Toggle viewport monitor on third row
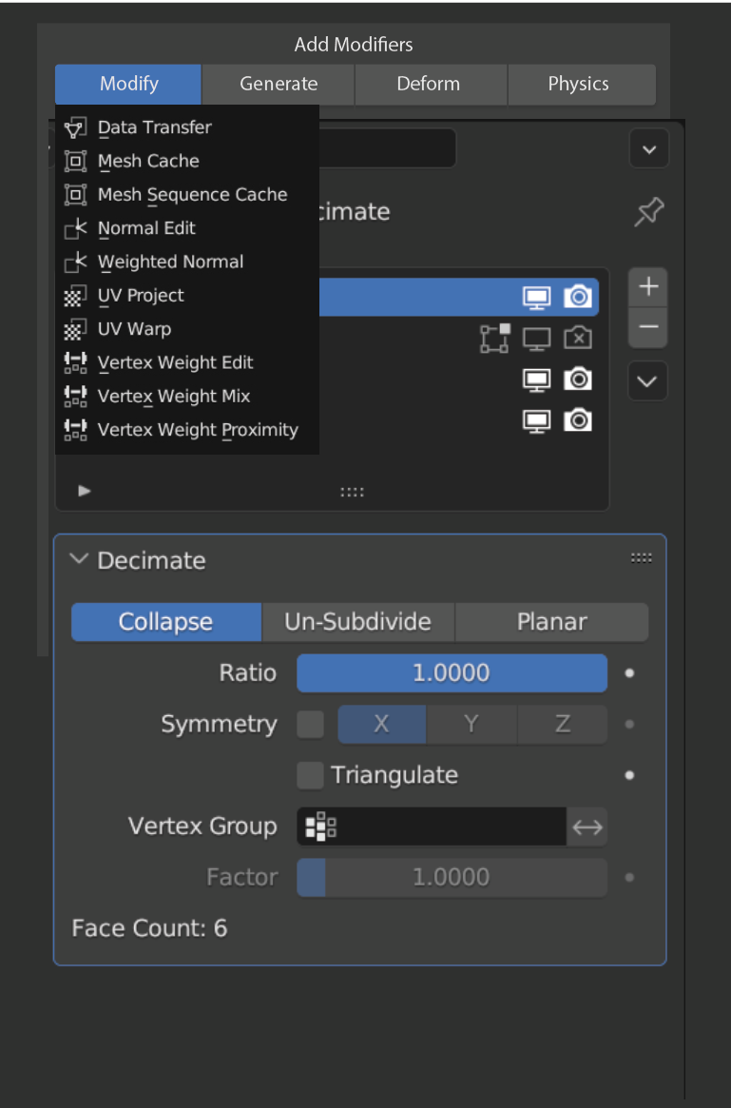The image size is (731, 1108). 537,379
